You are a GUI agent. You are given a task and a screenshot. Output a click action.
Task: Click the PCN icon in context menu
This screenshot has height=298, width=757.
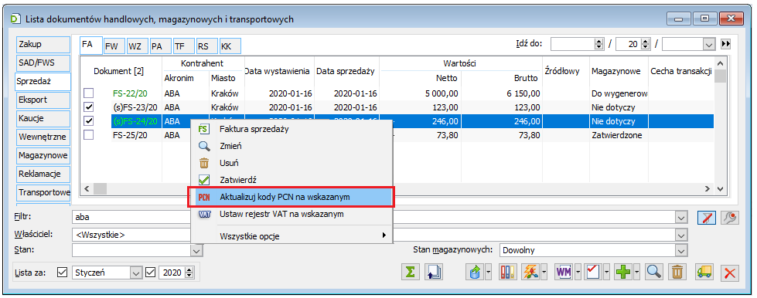[205, 197]
